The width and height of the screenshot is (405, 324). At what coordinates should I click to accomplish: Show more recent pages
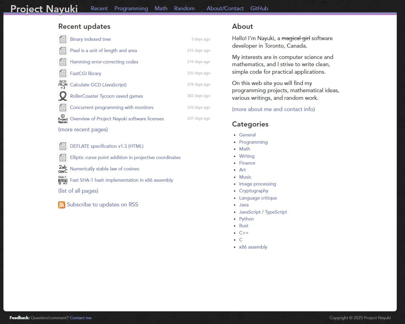[83, 130]
